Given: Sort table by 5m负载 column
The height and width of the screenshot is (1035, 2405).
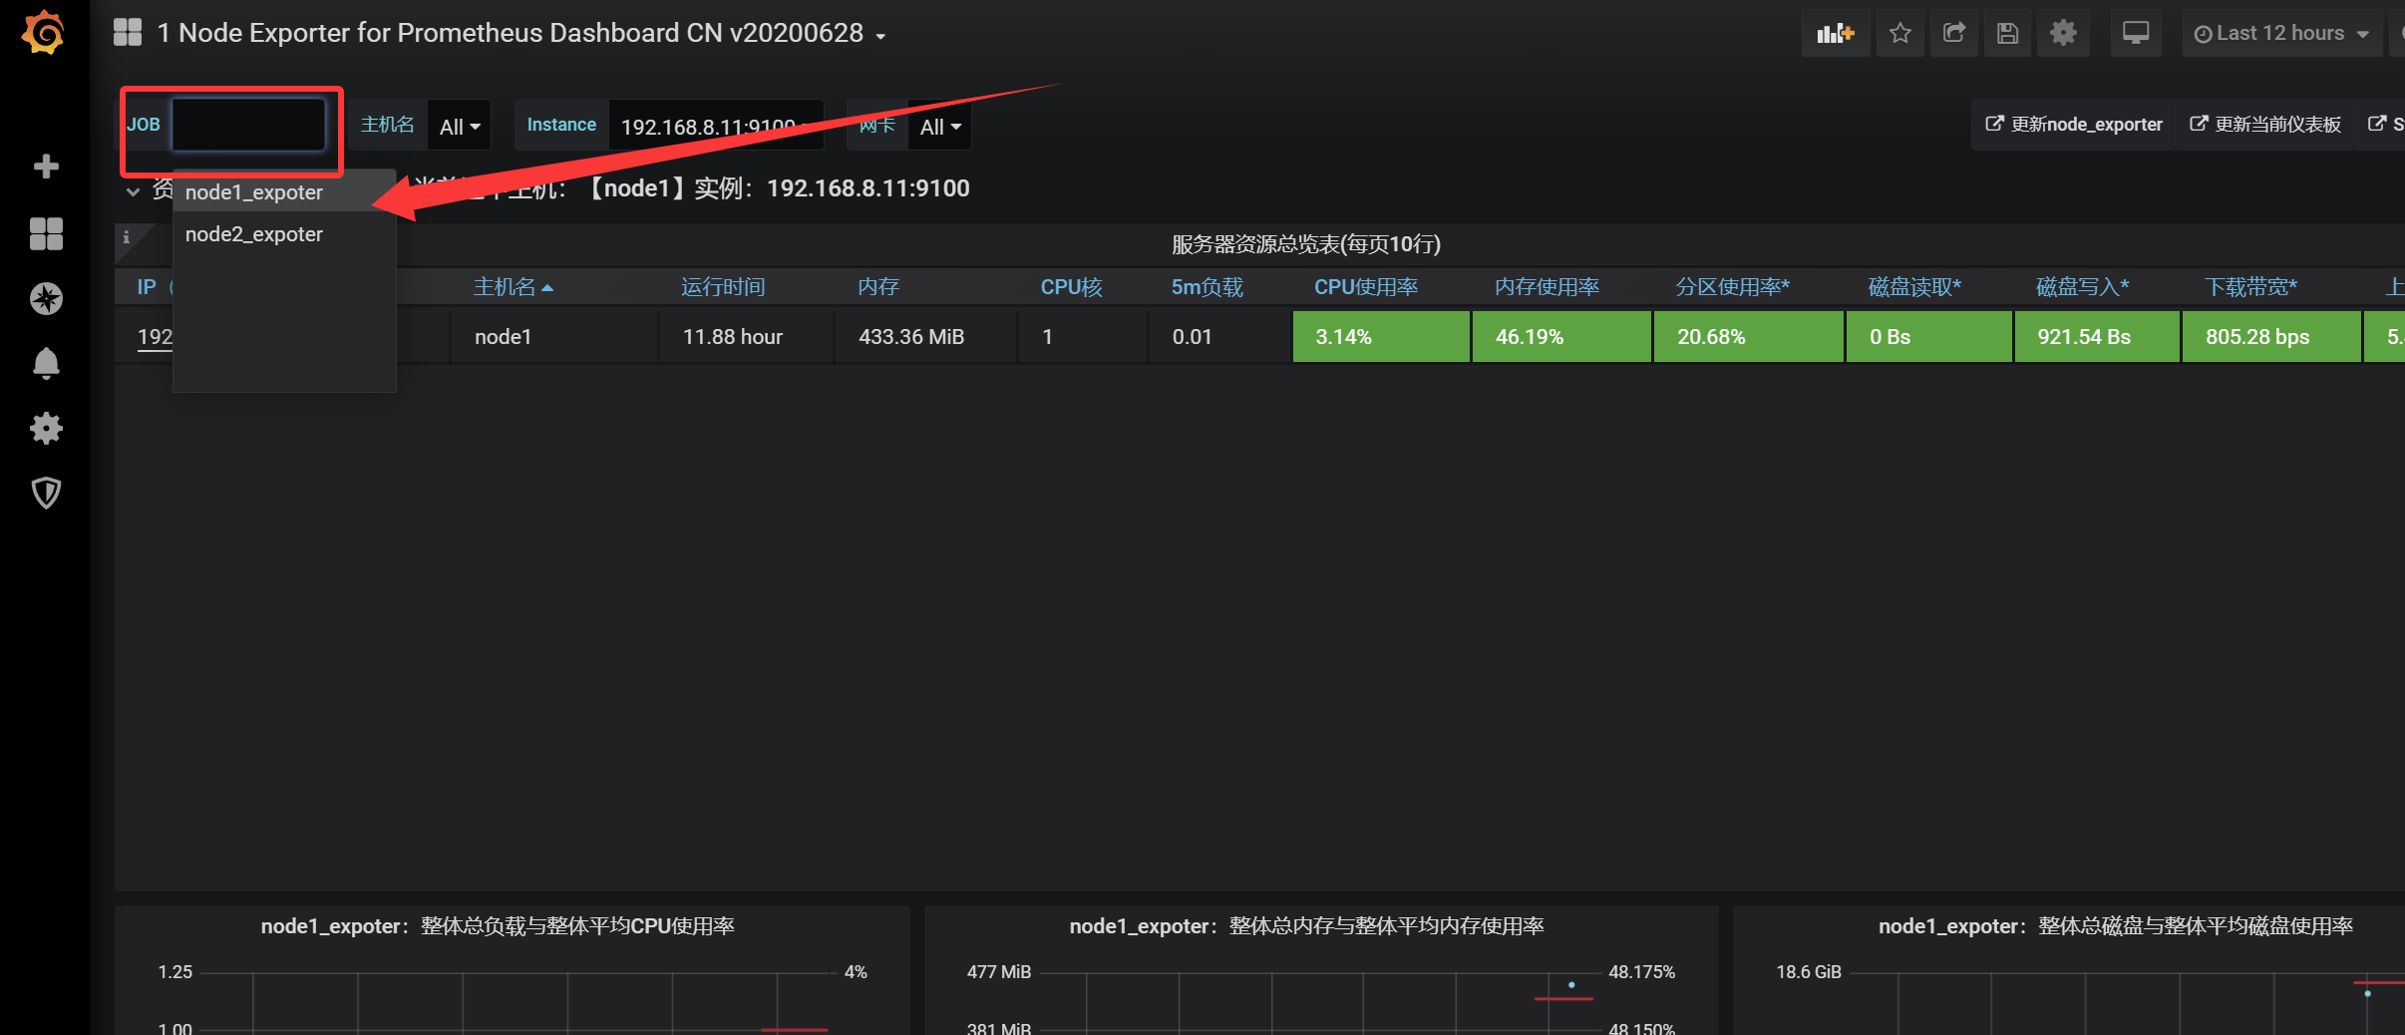Looking at the screenshot, I should pos(1206,287).
